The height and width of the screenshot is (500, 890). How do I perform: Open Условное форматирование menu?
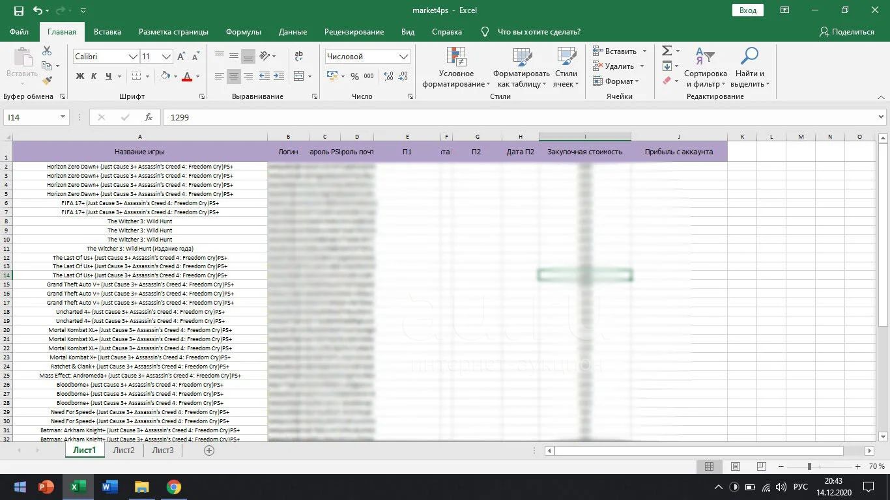456,68
